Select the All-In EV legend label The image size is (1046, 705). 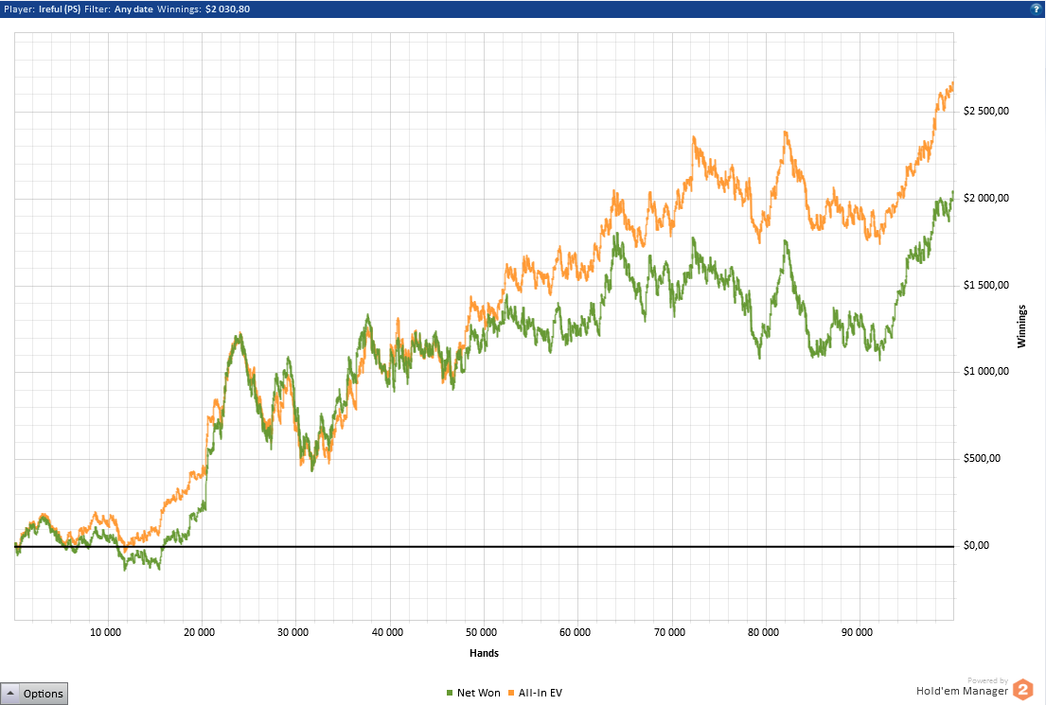541,693
